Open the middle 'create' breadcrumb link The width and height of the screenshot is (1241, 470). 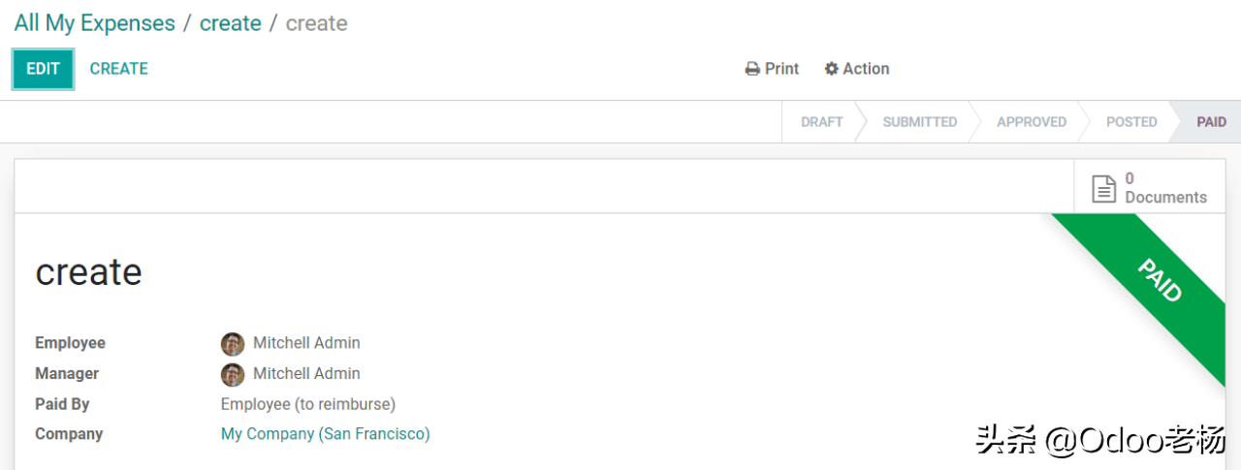pyautogui.click(x=231, y=23)
